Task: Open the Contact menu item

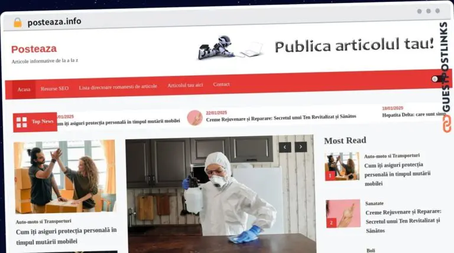Action: coord(222,84)
